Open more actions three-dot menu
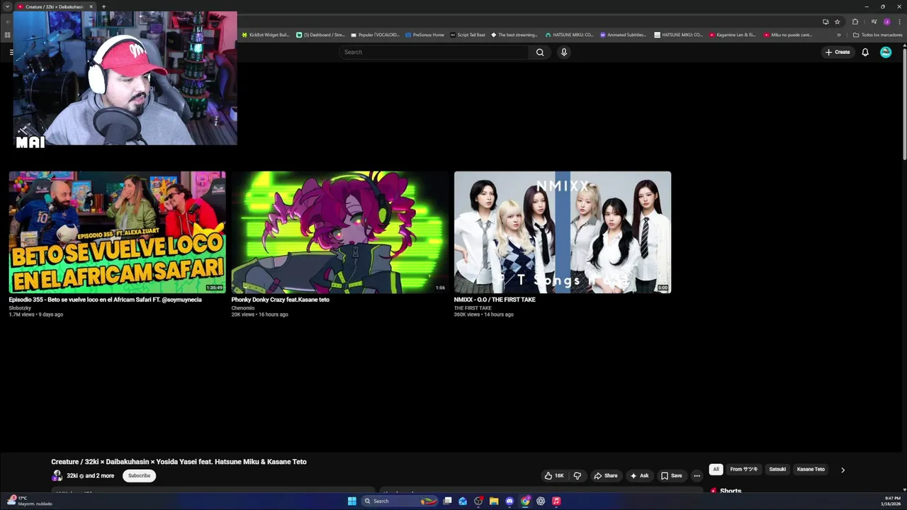Image resolution: width=907 pixels, height=510 pixels. 697,476
